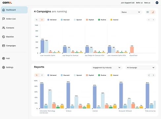Toggle Bounced series in Reports legend
Image resolution: width=161 pixels, height=119 pixels.
click(65, 75)
